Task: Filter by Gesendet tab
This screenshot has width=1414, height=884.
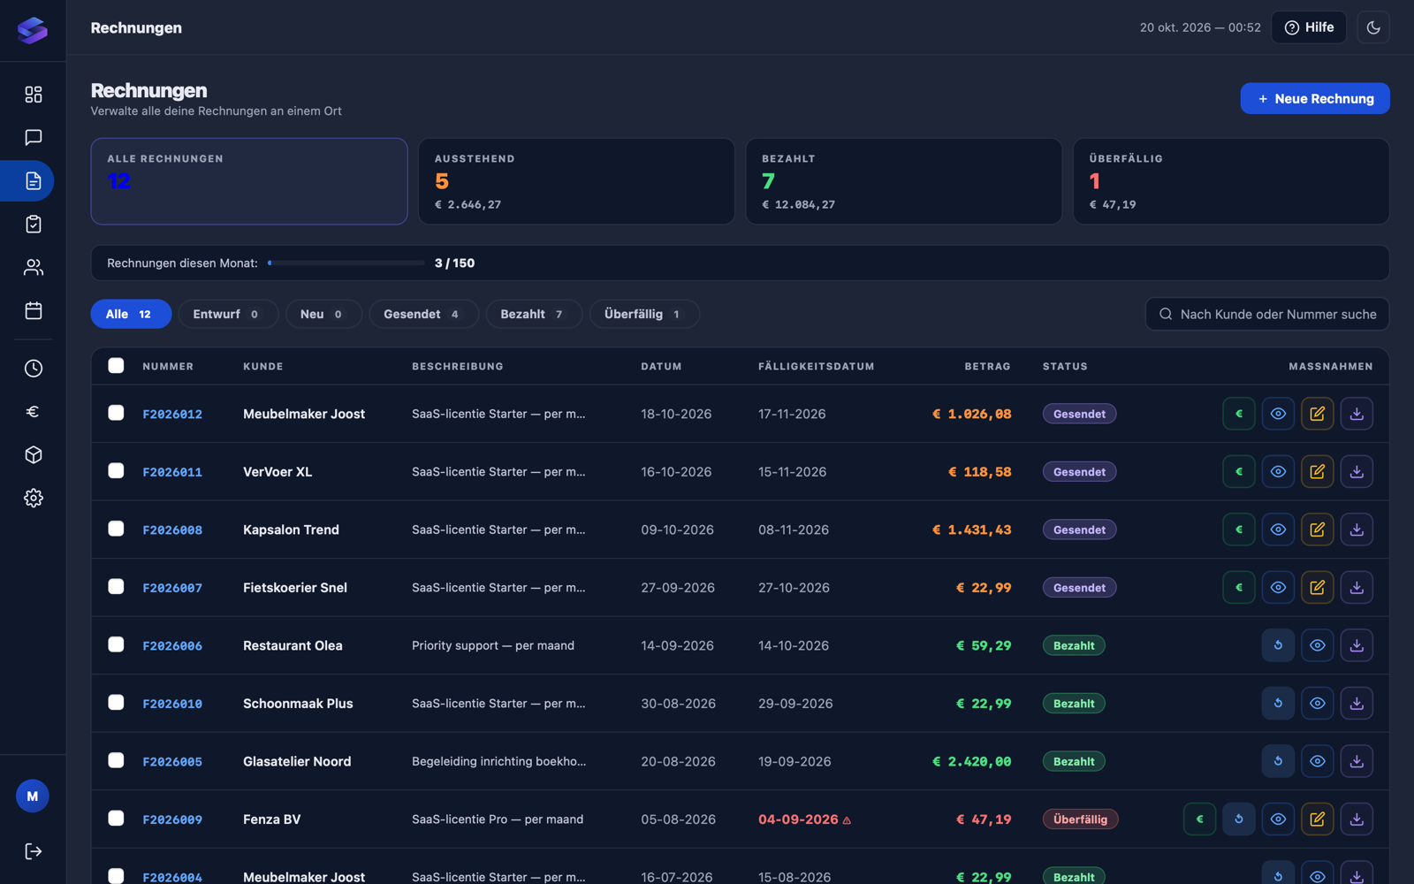Action: click(x=423, y=314)
